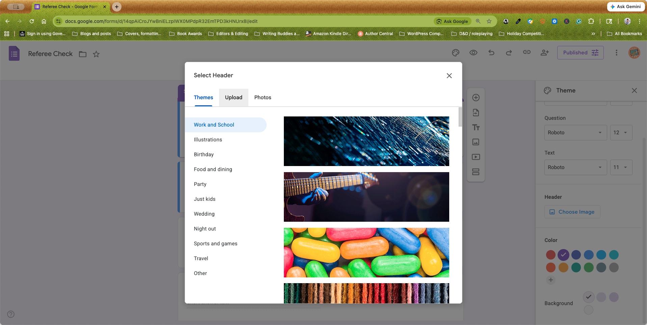This screenshot has width=647, height=325.
Task: Choose the colorful candy header image
Action: [x=366, y=252]
